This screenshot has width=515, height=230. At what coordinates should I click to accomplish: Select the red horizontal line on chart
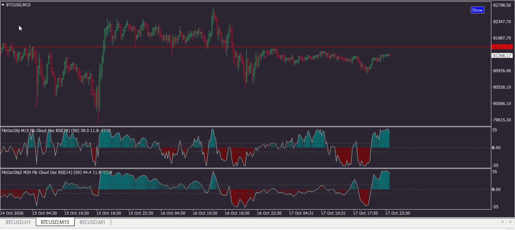(245, 47)
